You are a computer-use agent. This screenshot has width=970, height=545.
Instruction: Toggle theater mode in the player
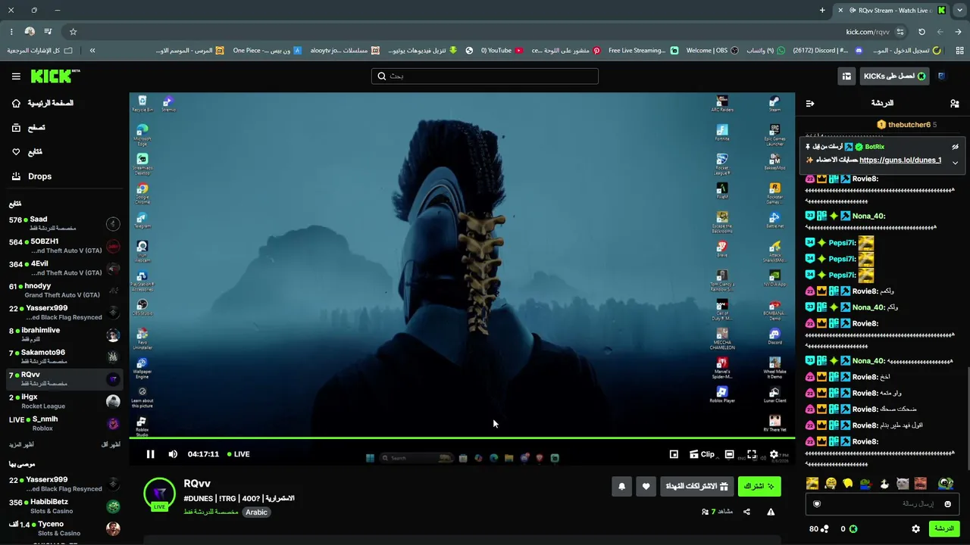coord(729,454)
